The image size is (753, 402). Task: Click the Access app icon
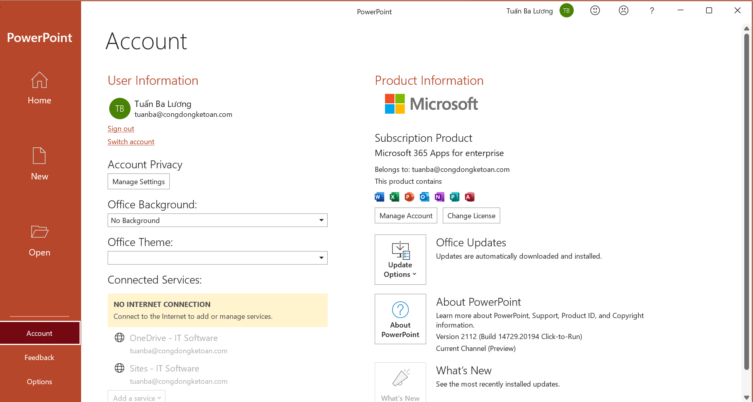[470, 197]
